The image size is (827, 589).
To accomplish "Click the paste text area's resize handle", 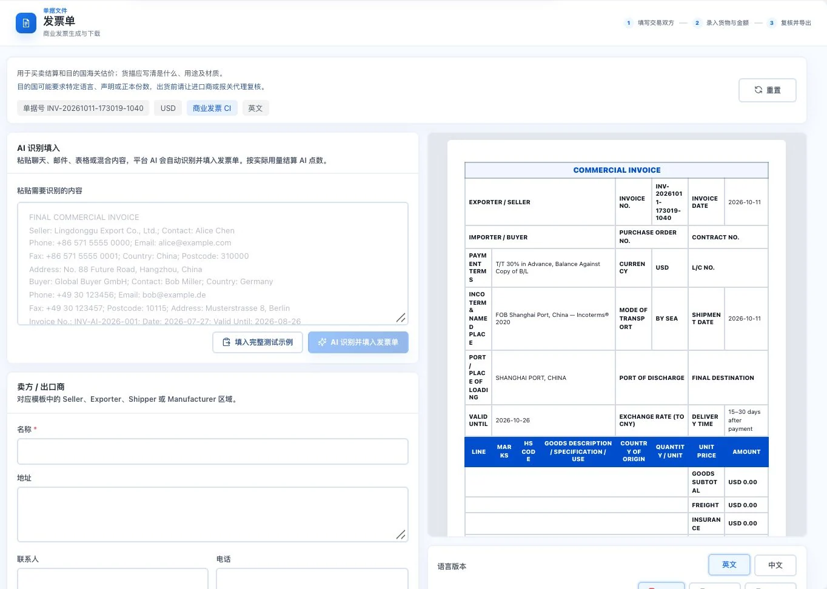I will [x=401, y=318].
